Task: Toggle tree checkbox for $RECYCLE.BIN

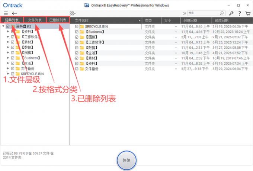Action: [13, 74]
